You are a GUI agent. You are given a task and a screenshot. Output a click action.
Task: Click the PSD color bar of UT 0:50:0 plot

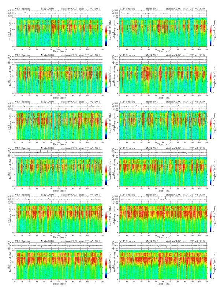tap(210, 35)
